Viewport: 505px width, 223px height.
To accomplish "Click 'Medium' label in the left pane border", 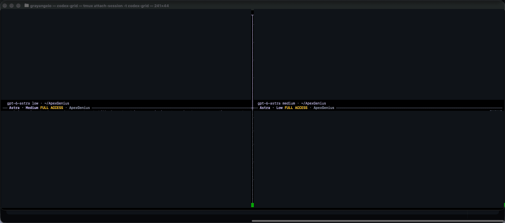I will point(32,108).
